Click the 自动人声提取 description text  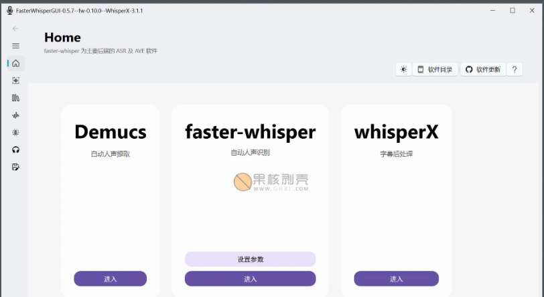tap(111, 154)
